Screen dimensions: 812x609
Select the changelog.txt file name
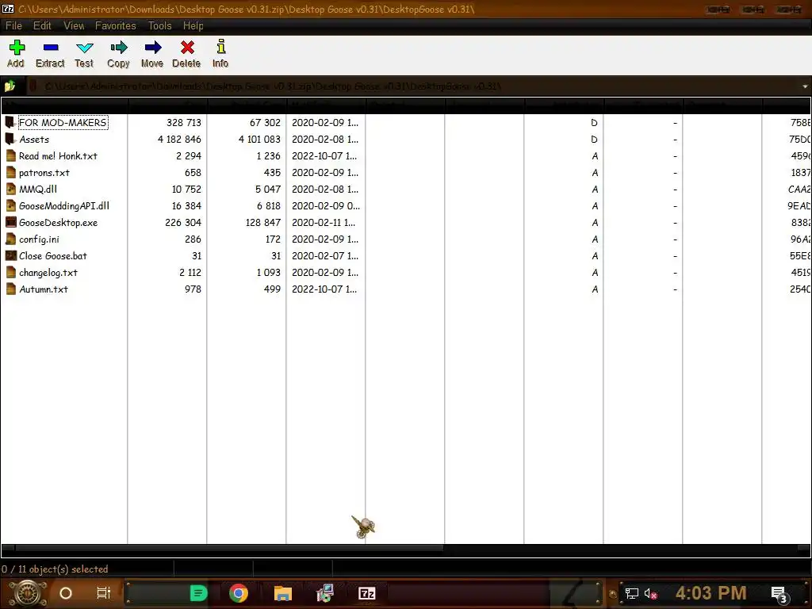point(48,273)
